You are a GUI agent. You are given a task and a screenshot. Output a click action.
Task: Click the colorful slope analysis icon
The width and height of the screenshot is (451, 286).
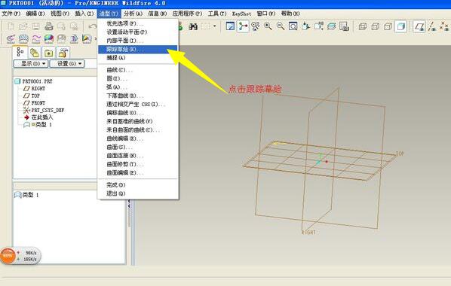tap(87, 38)
